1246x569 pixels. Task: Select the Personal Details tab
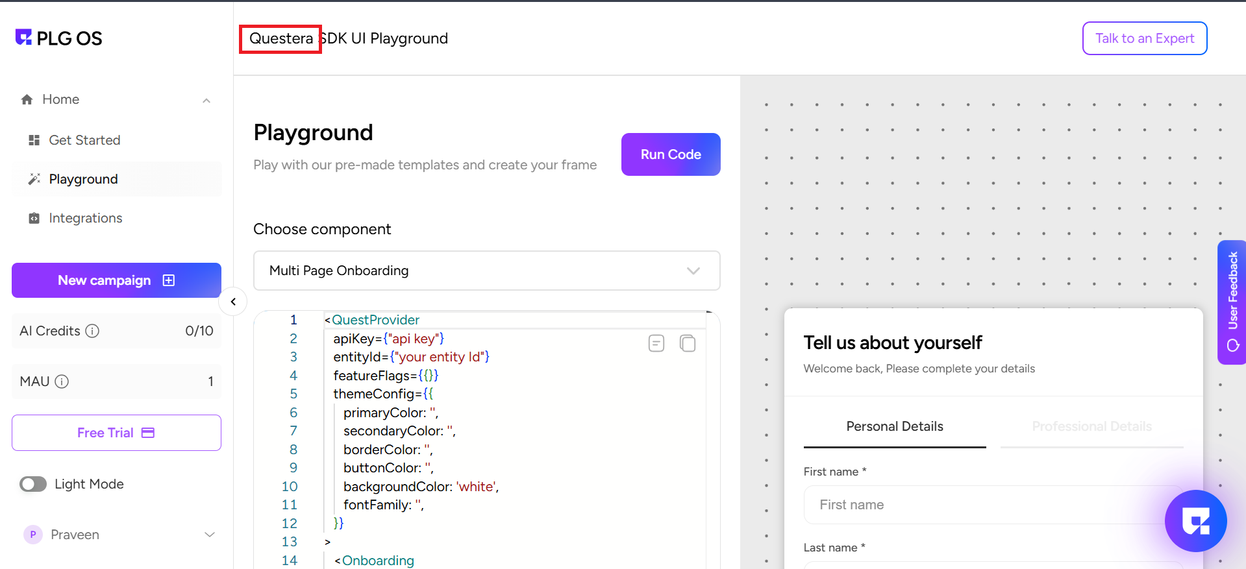click(894, 426)
